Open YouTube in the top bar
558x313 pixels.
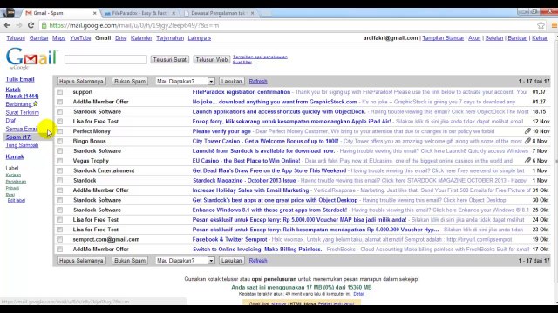[x=80, y=38]
